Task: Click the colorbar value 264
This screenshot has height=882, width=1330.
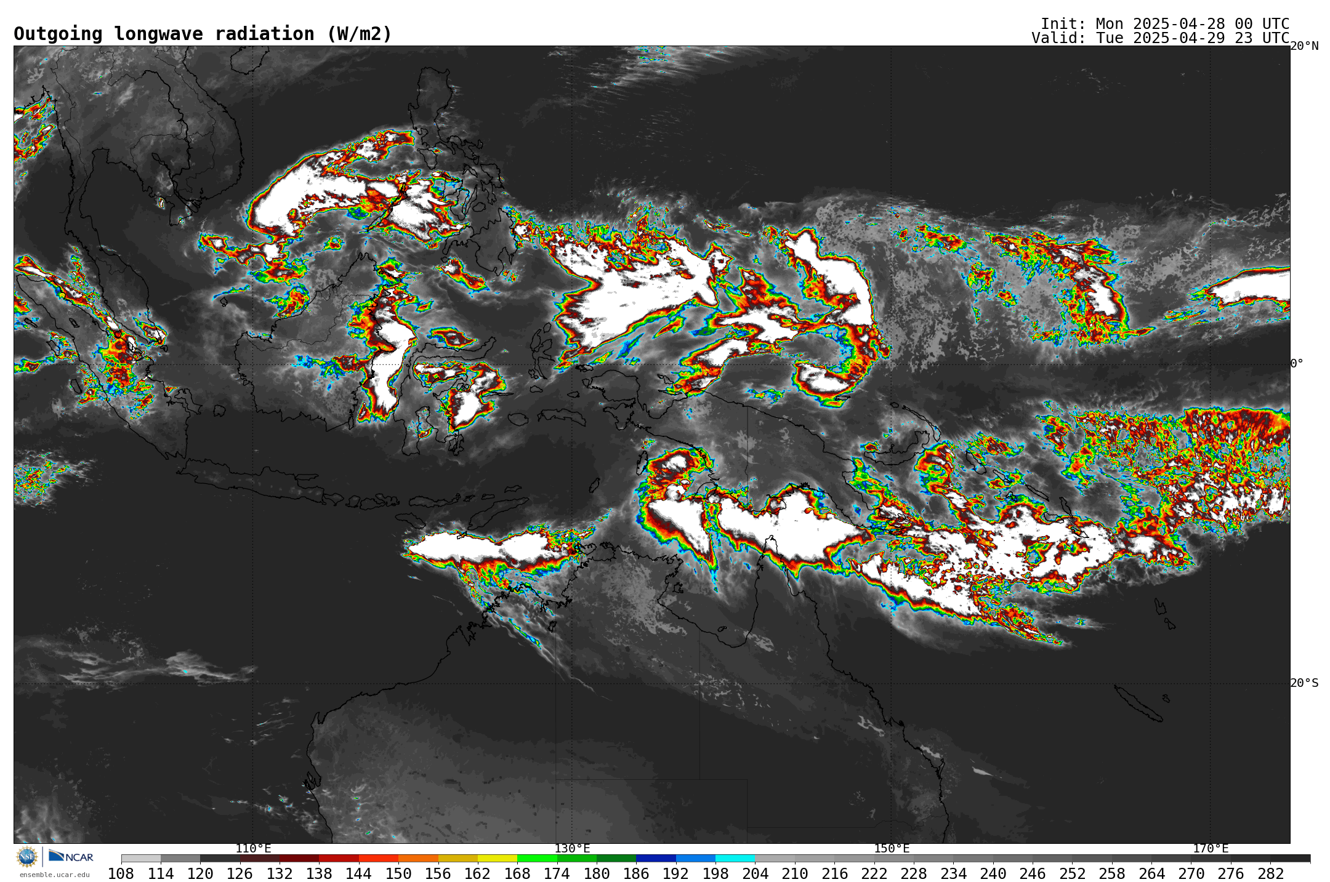Action: tap(1151, 874)
